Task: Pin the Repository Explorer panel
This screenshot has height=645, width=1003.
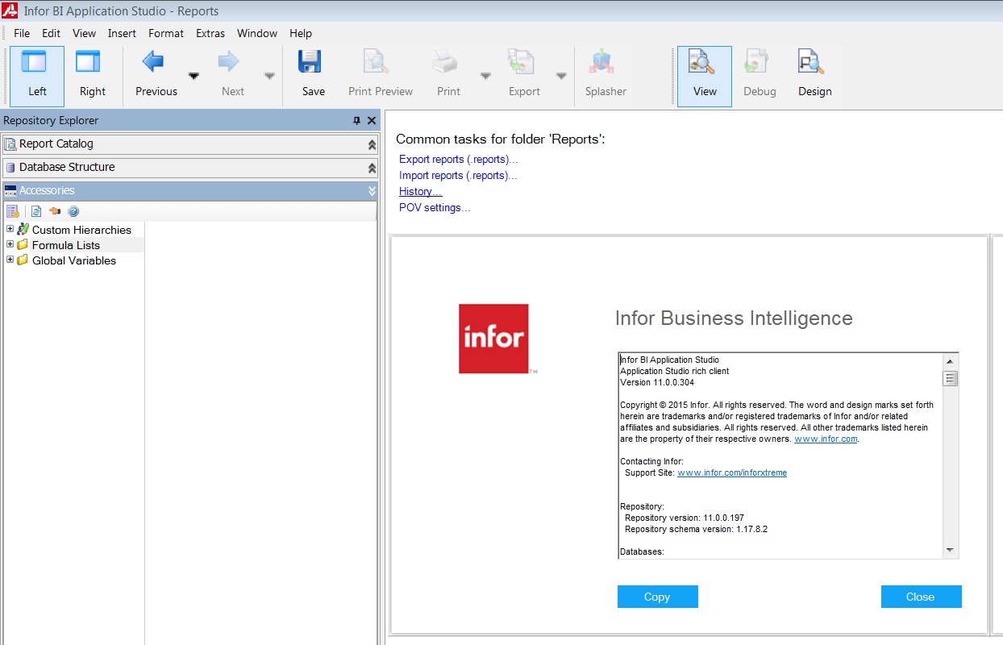Action: click(357, 120)
